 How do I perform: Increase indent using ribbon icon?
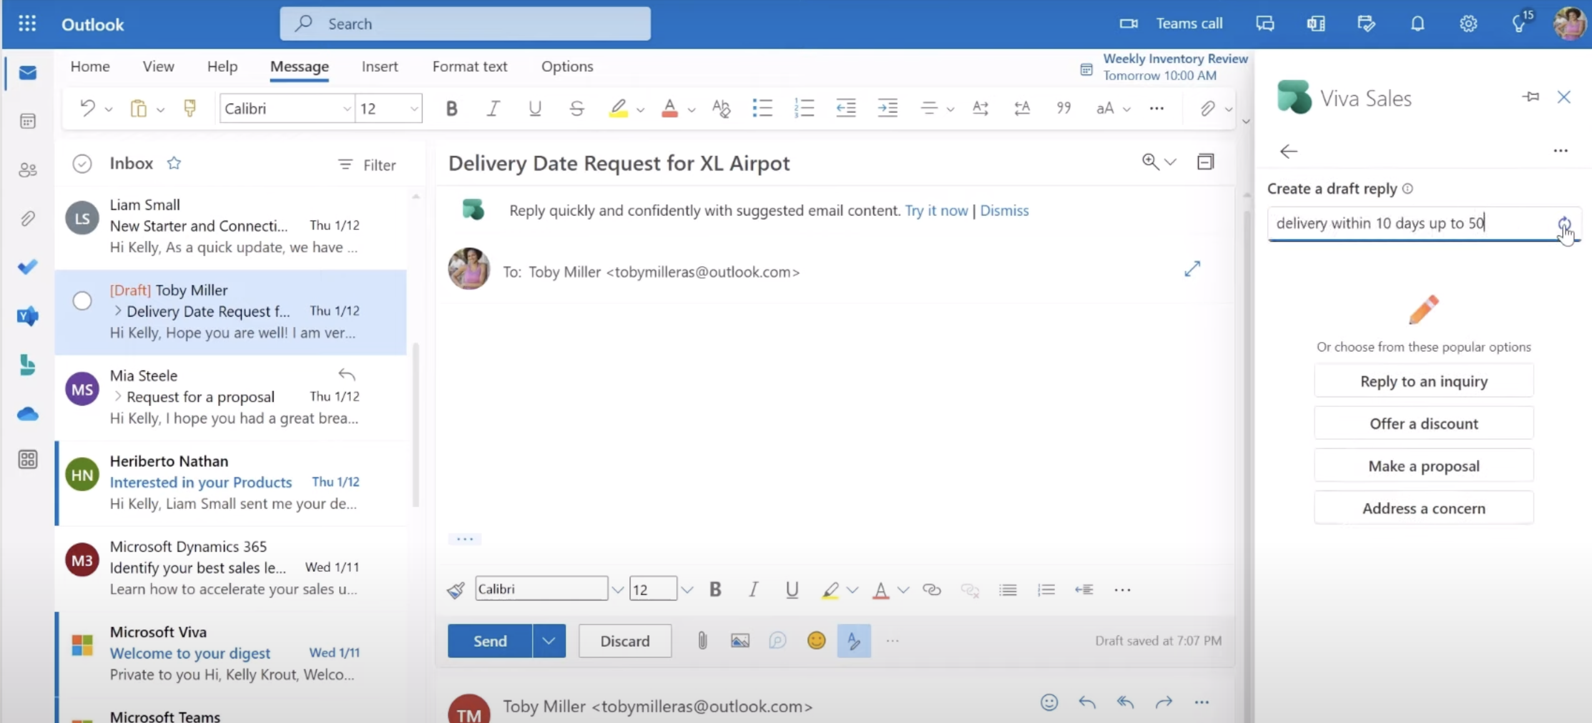[887, 108]
